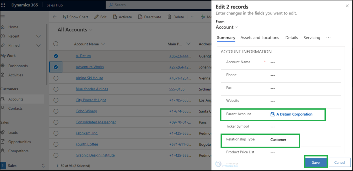Click the Activities clipboard icon
The image size is (353, 171).
3,75
